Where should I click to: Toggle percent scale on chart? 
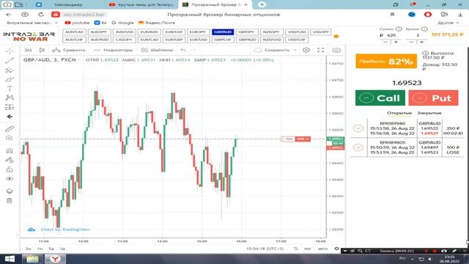click(x=296, y=249)
